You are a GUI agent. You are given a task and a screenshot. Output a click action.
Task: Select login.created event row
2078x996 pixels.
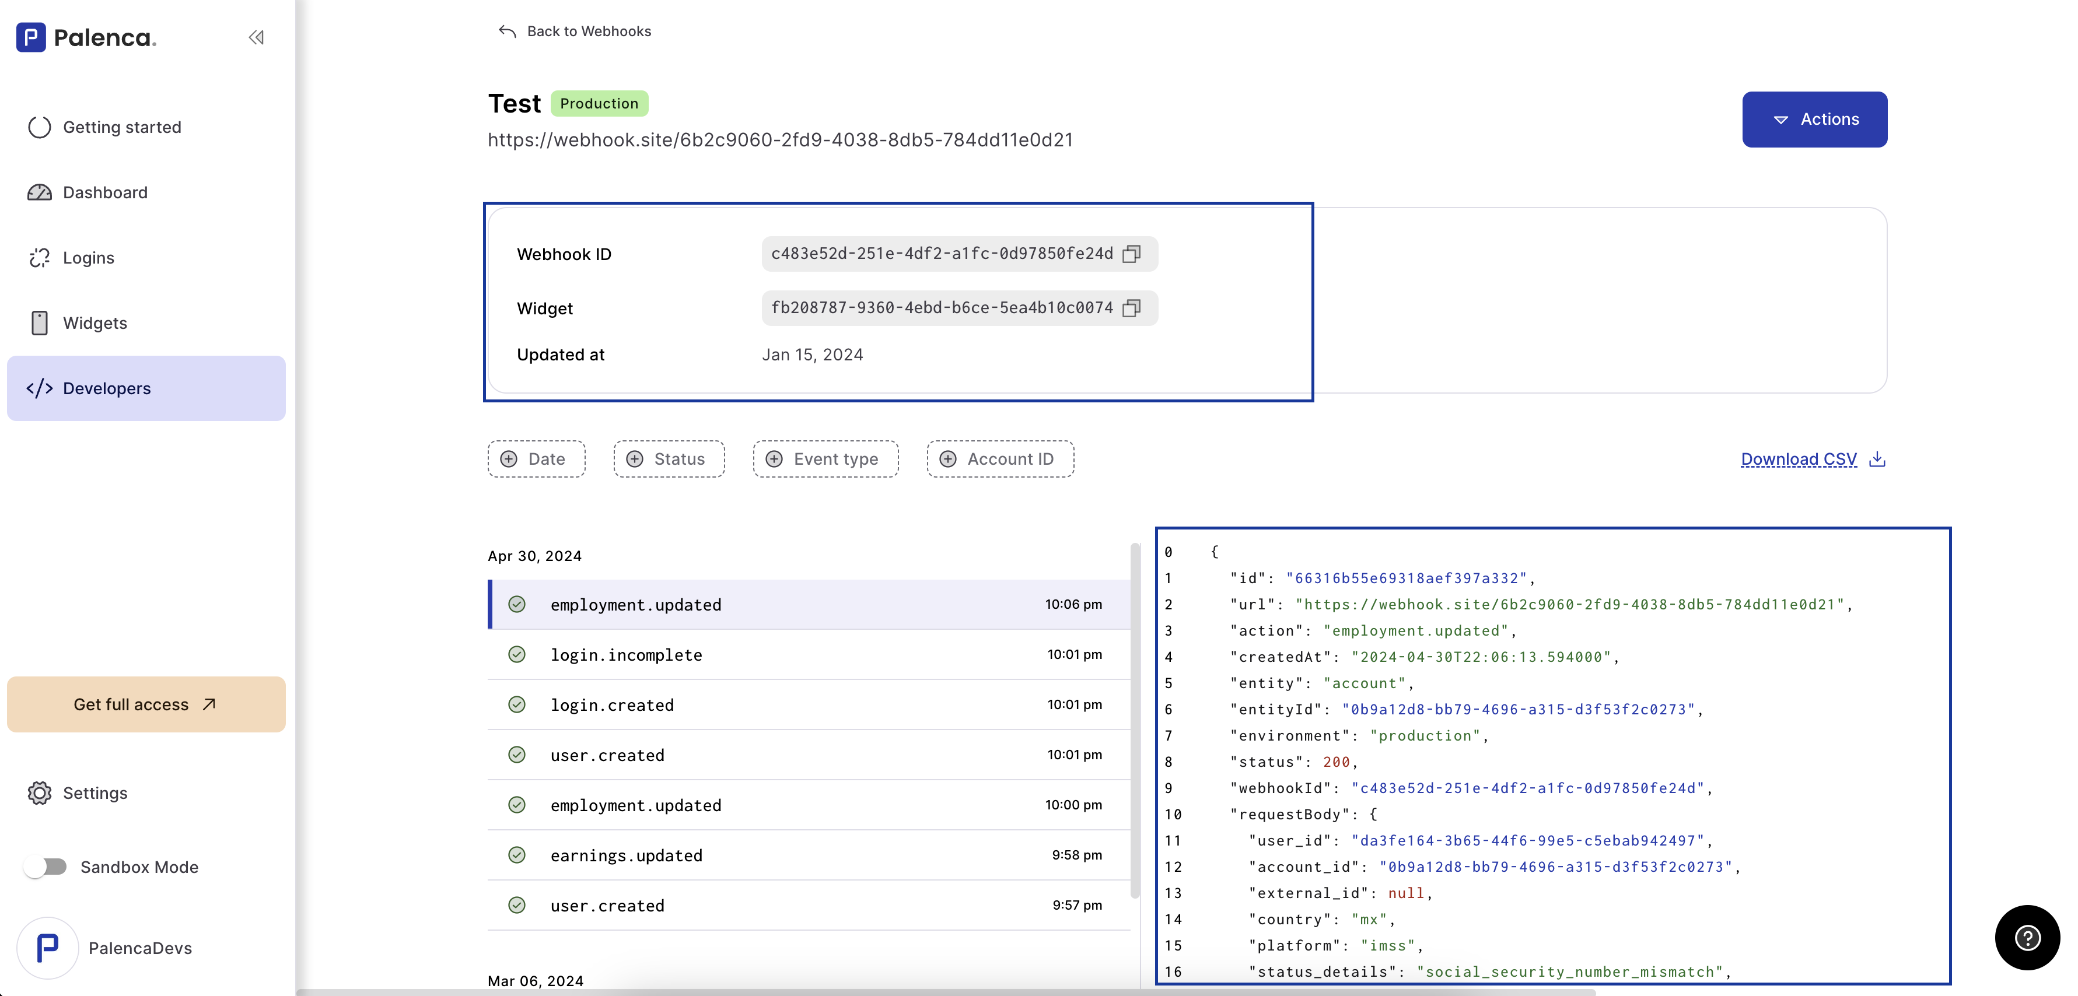tap(809, 705)
